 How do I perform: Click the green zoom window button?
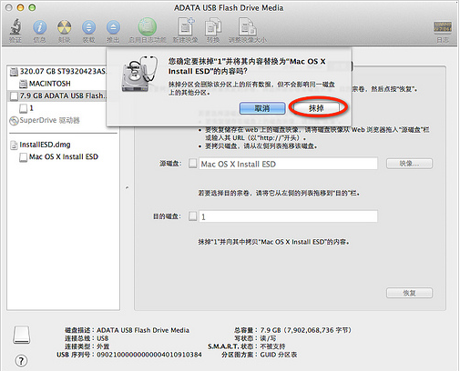32,7
